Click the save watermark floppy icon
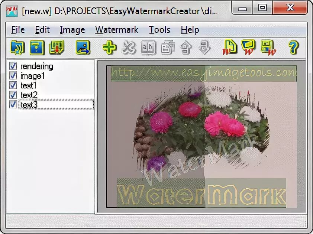This screenshot has width=313, height=234. 268,48
